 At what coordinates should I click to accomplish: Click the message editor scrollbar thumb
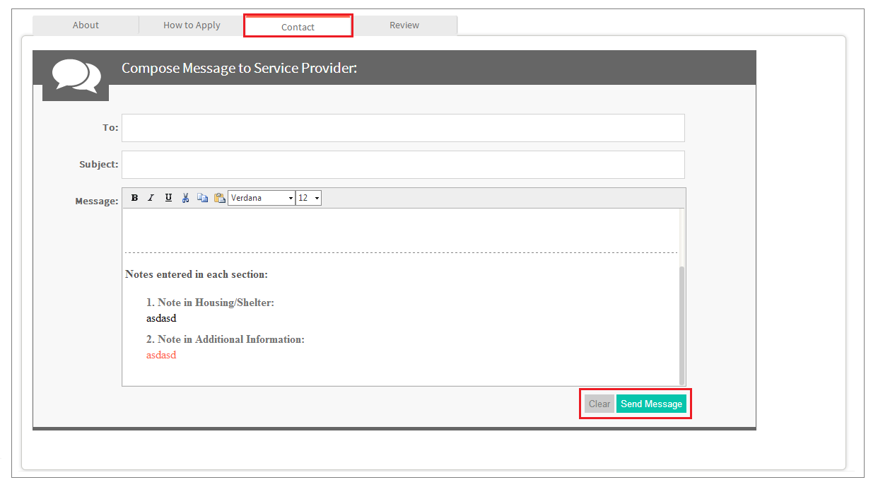(681, 325)
